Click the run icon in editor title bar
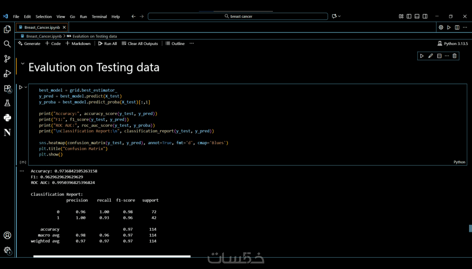The width and height of the screenshot is (472, 269). click(x=449, y=27)
